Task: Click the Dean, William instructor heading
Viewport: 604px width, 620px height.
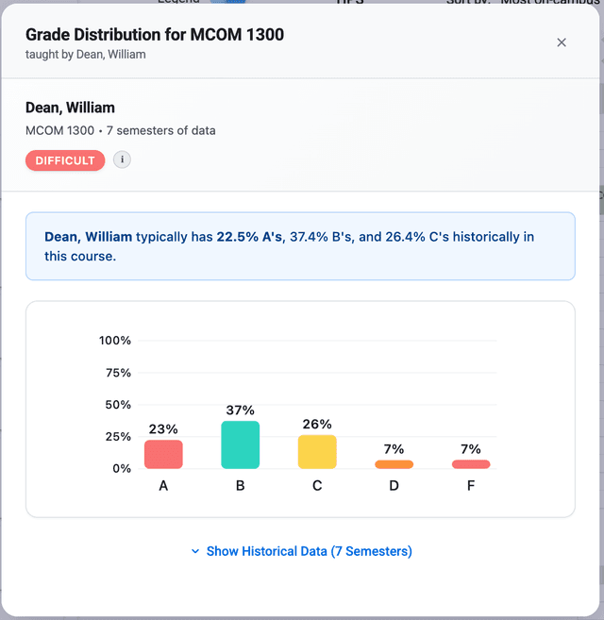Action: point(70,108)
